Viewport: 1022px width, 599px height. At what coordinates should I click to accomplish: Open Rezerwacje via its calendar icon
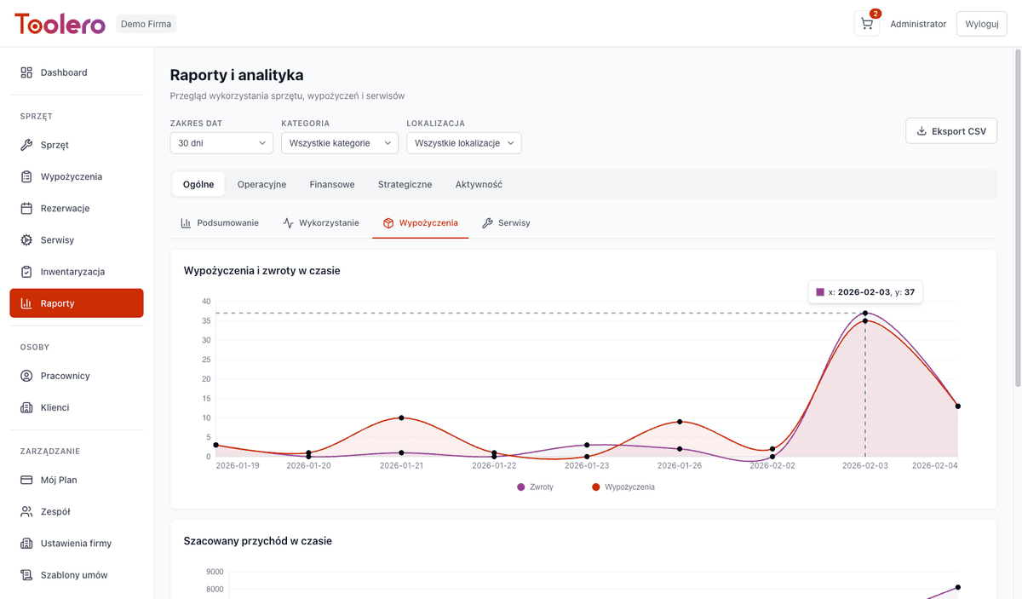point(26,208)
